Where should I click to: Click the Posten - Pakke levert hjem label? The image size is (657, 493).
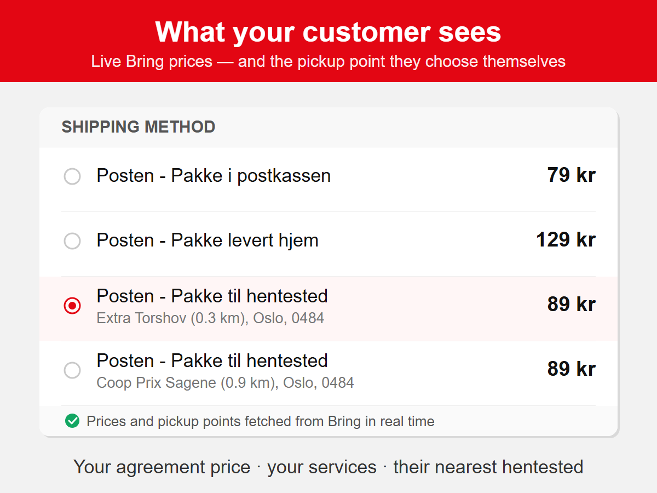pos(208,240)
